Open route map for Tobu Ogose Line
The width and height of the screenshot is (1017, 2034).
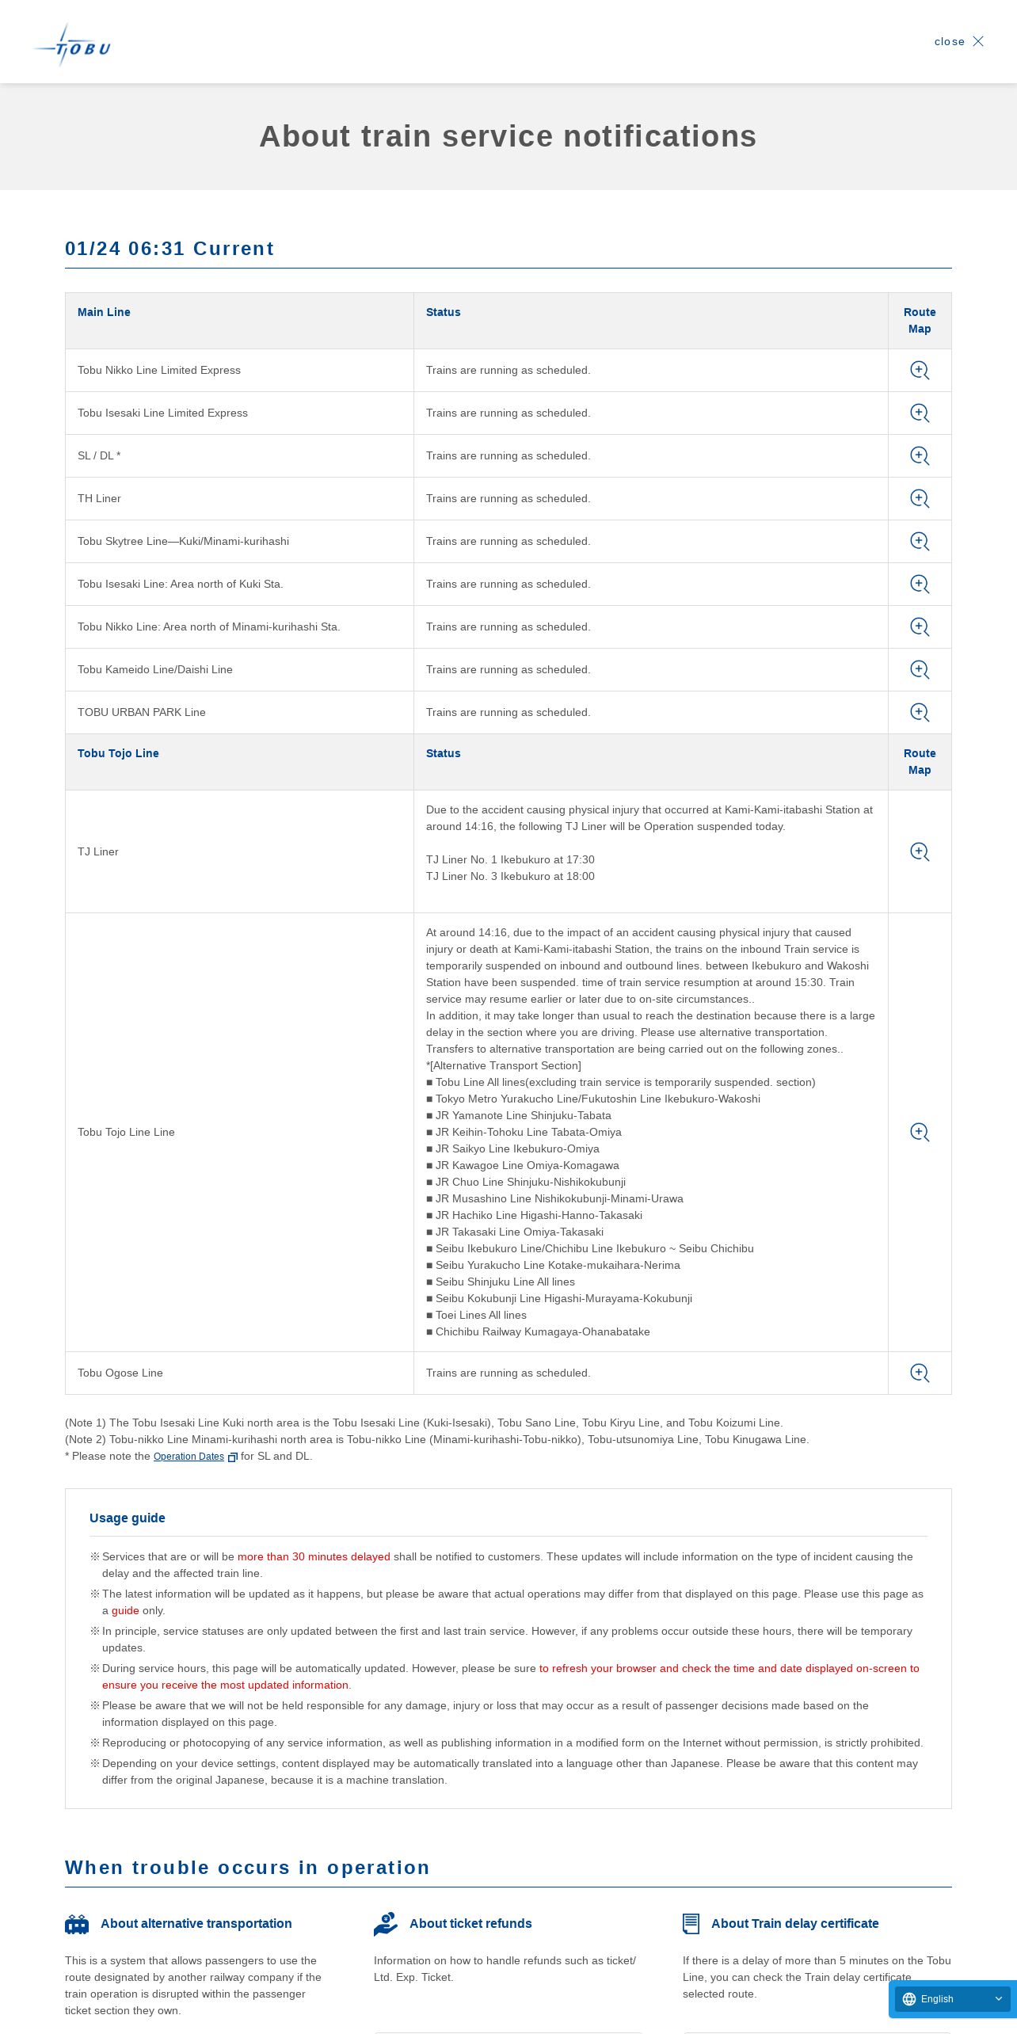920,1373
